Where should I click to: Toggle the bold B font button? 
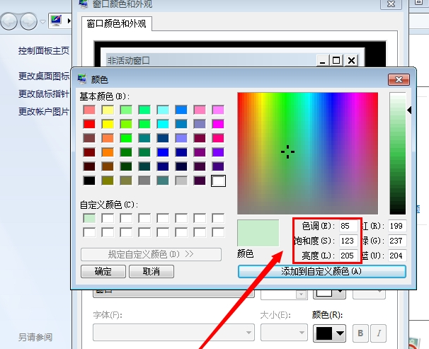click(360, 333)
